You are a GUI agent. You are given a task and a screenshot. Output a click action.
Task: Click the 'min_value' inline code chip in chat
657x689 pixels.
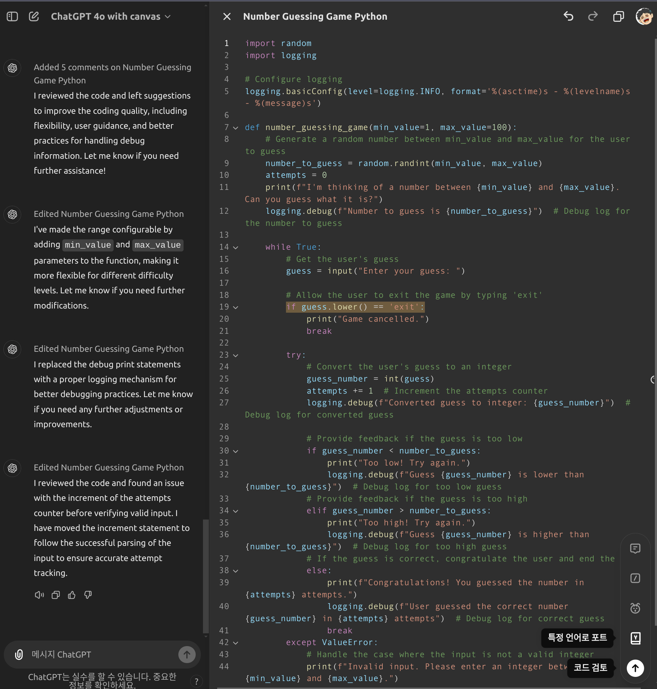click(x=88, y=245)
